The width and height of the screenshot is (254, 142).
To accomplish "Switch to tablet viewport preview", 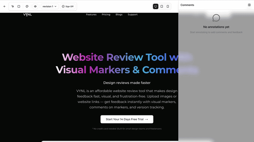I will pyautogui.click(x=162, y=7).
